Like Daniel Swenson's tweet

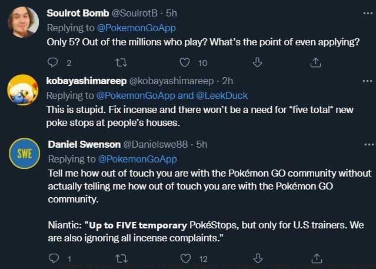click(x=185, y=258)
